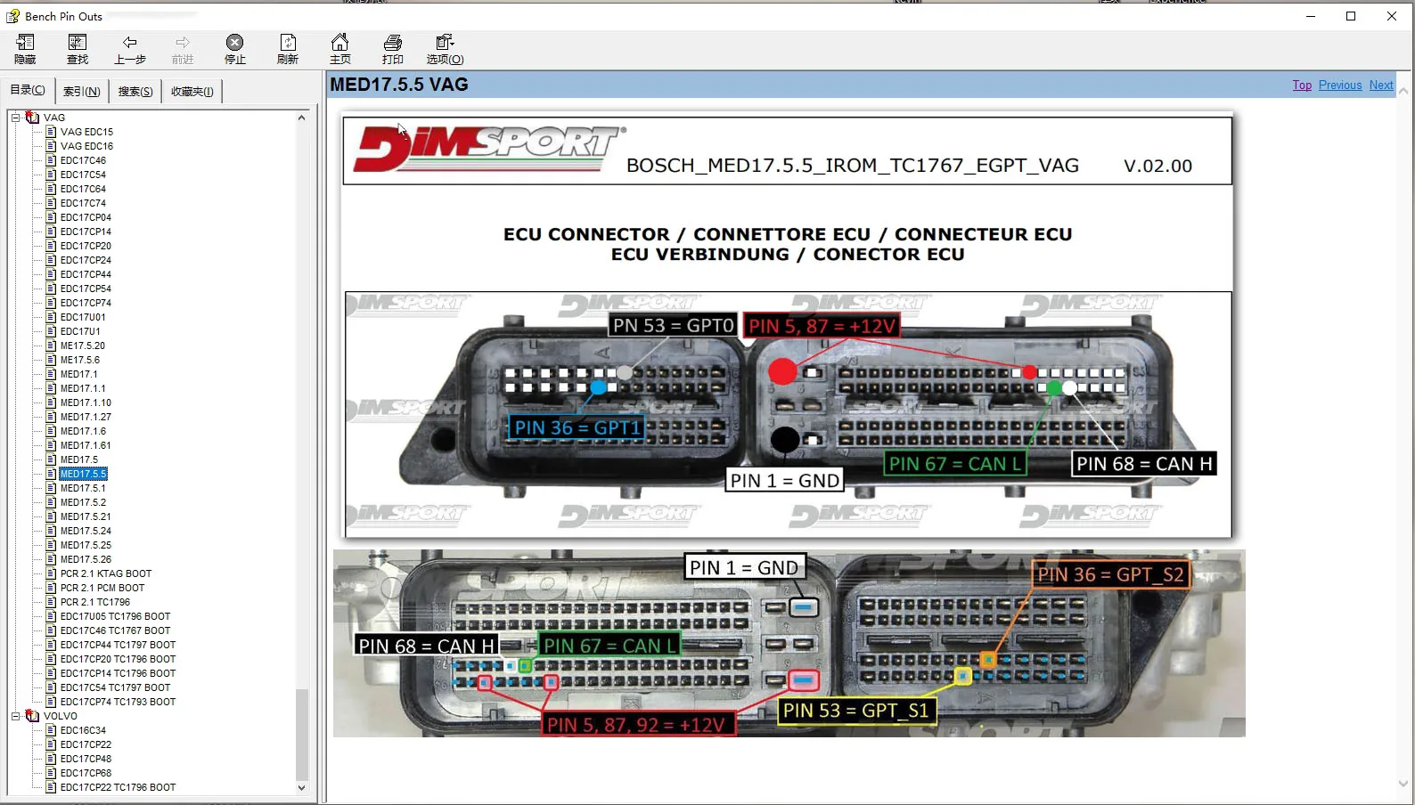
Task: Open the EDC17CP20 topic
Action: pyautogui.click(x=86, y=246)
